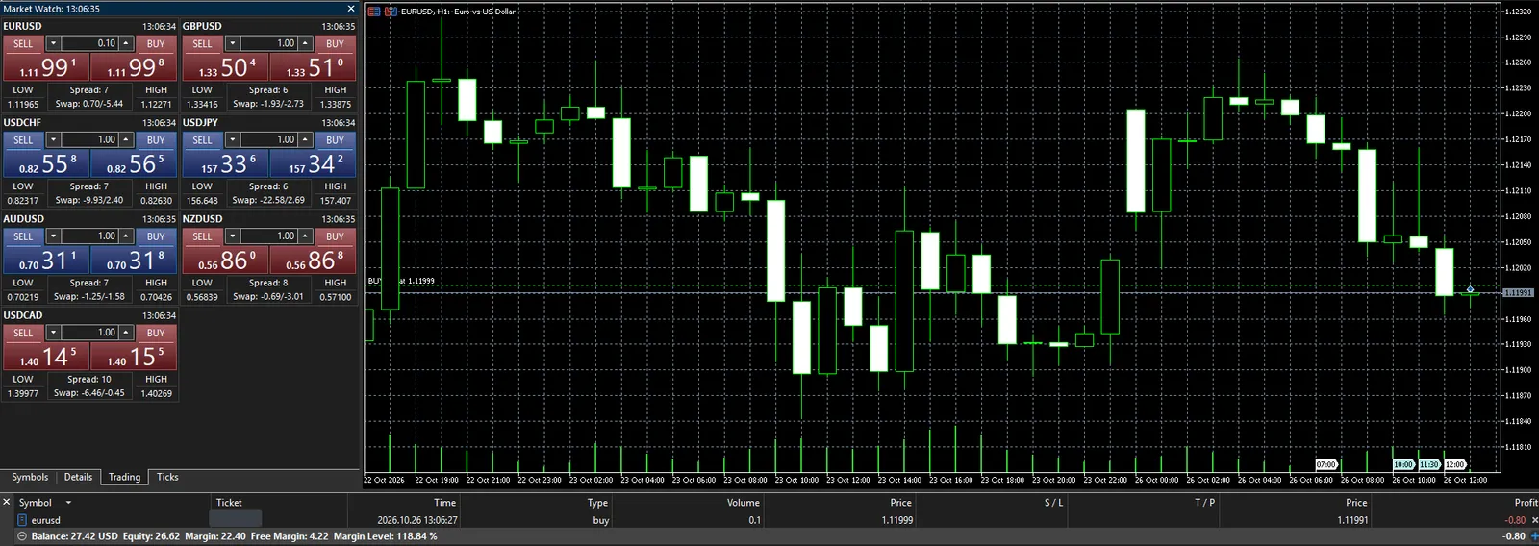Click EURUSD bid price tile 1.11991
The height and width of the screenshot is (546, 1539).
[46, 67]
